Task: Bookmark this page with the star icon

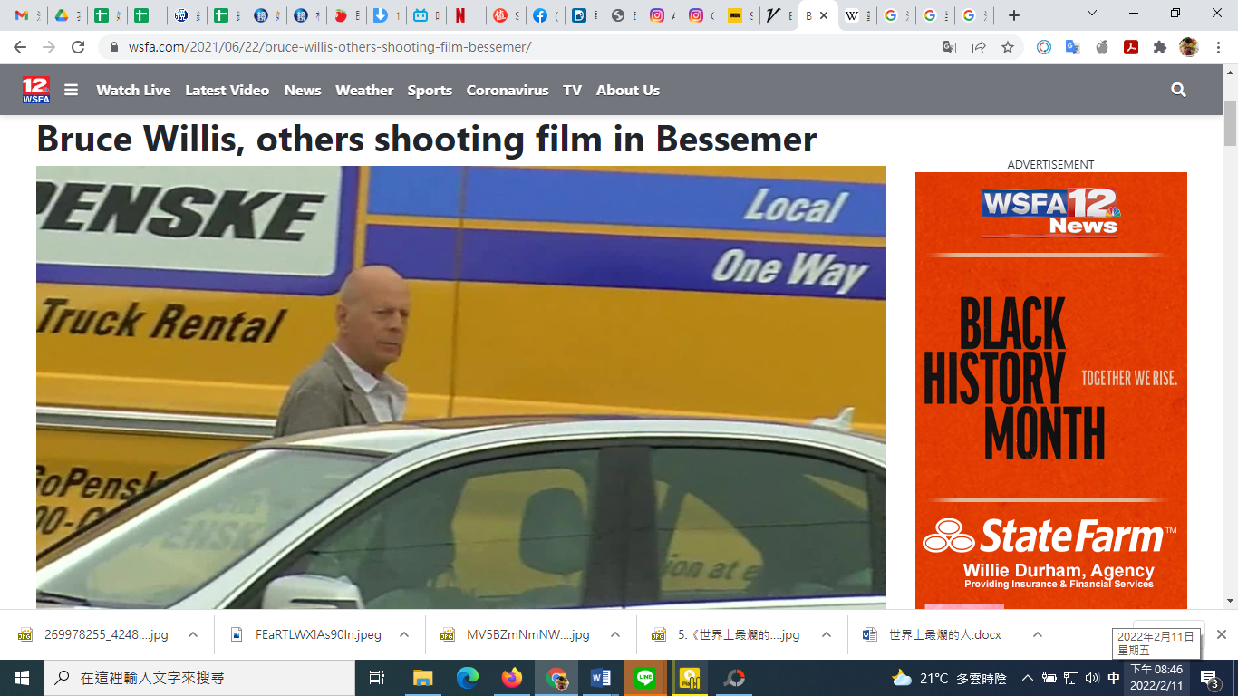Action: (1008, 47)
